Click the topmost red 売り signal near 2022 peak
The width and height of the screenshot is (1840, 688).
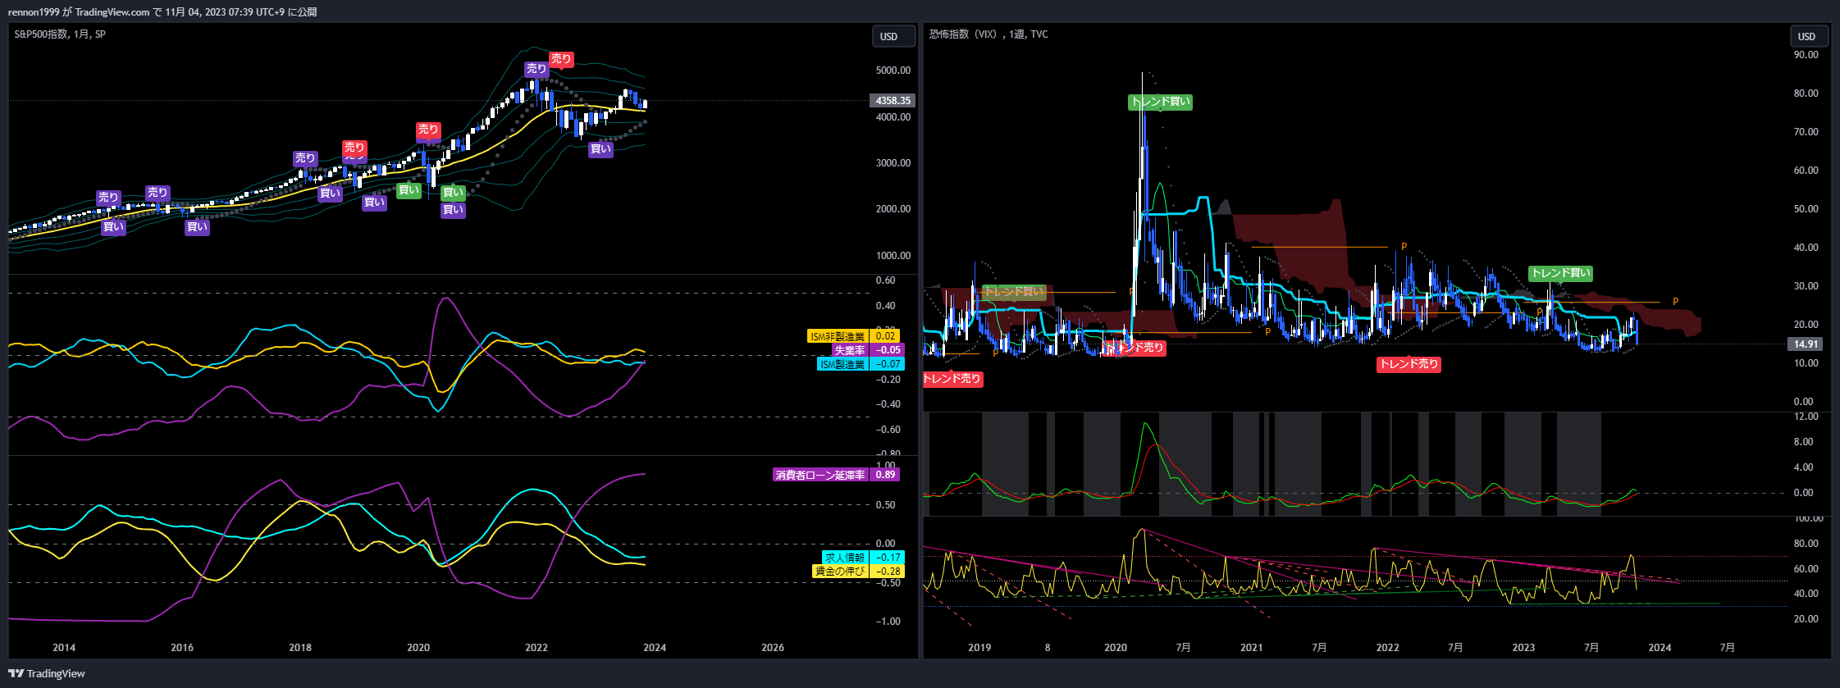point(561,59)
